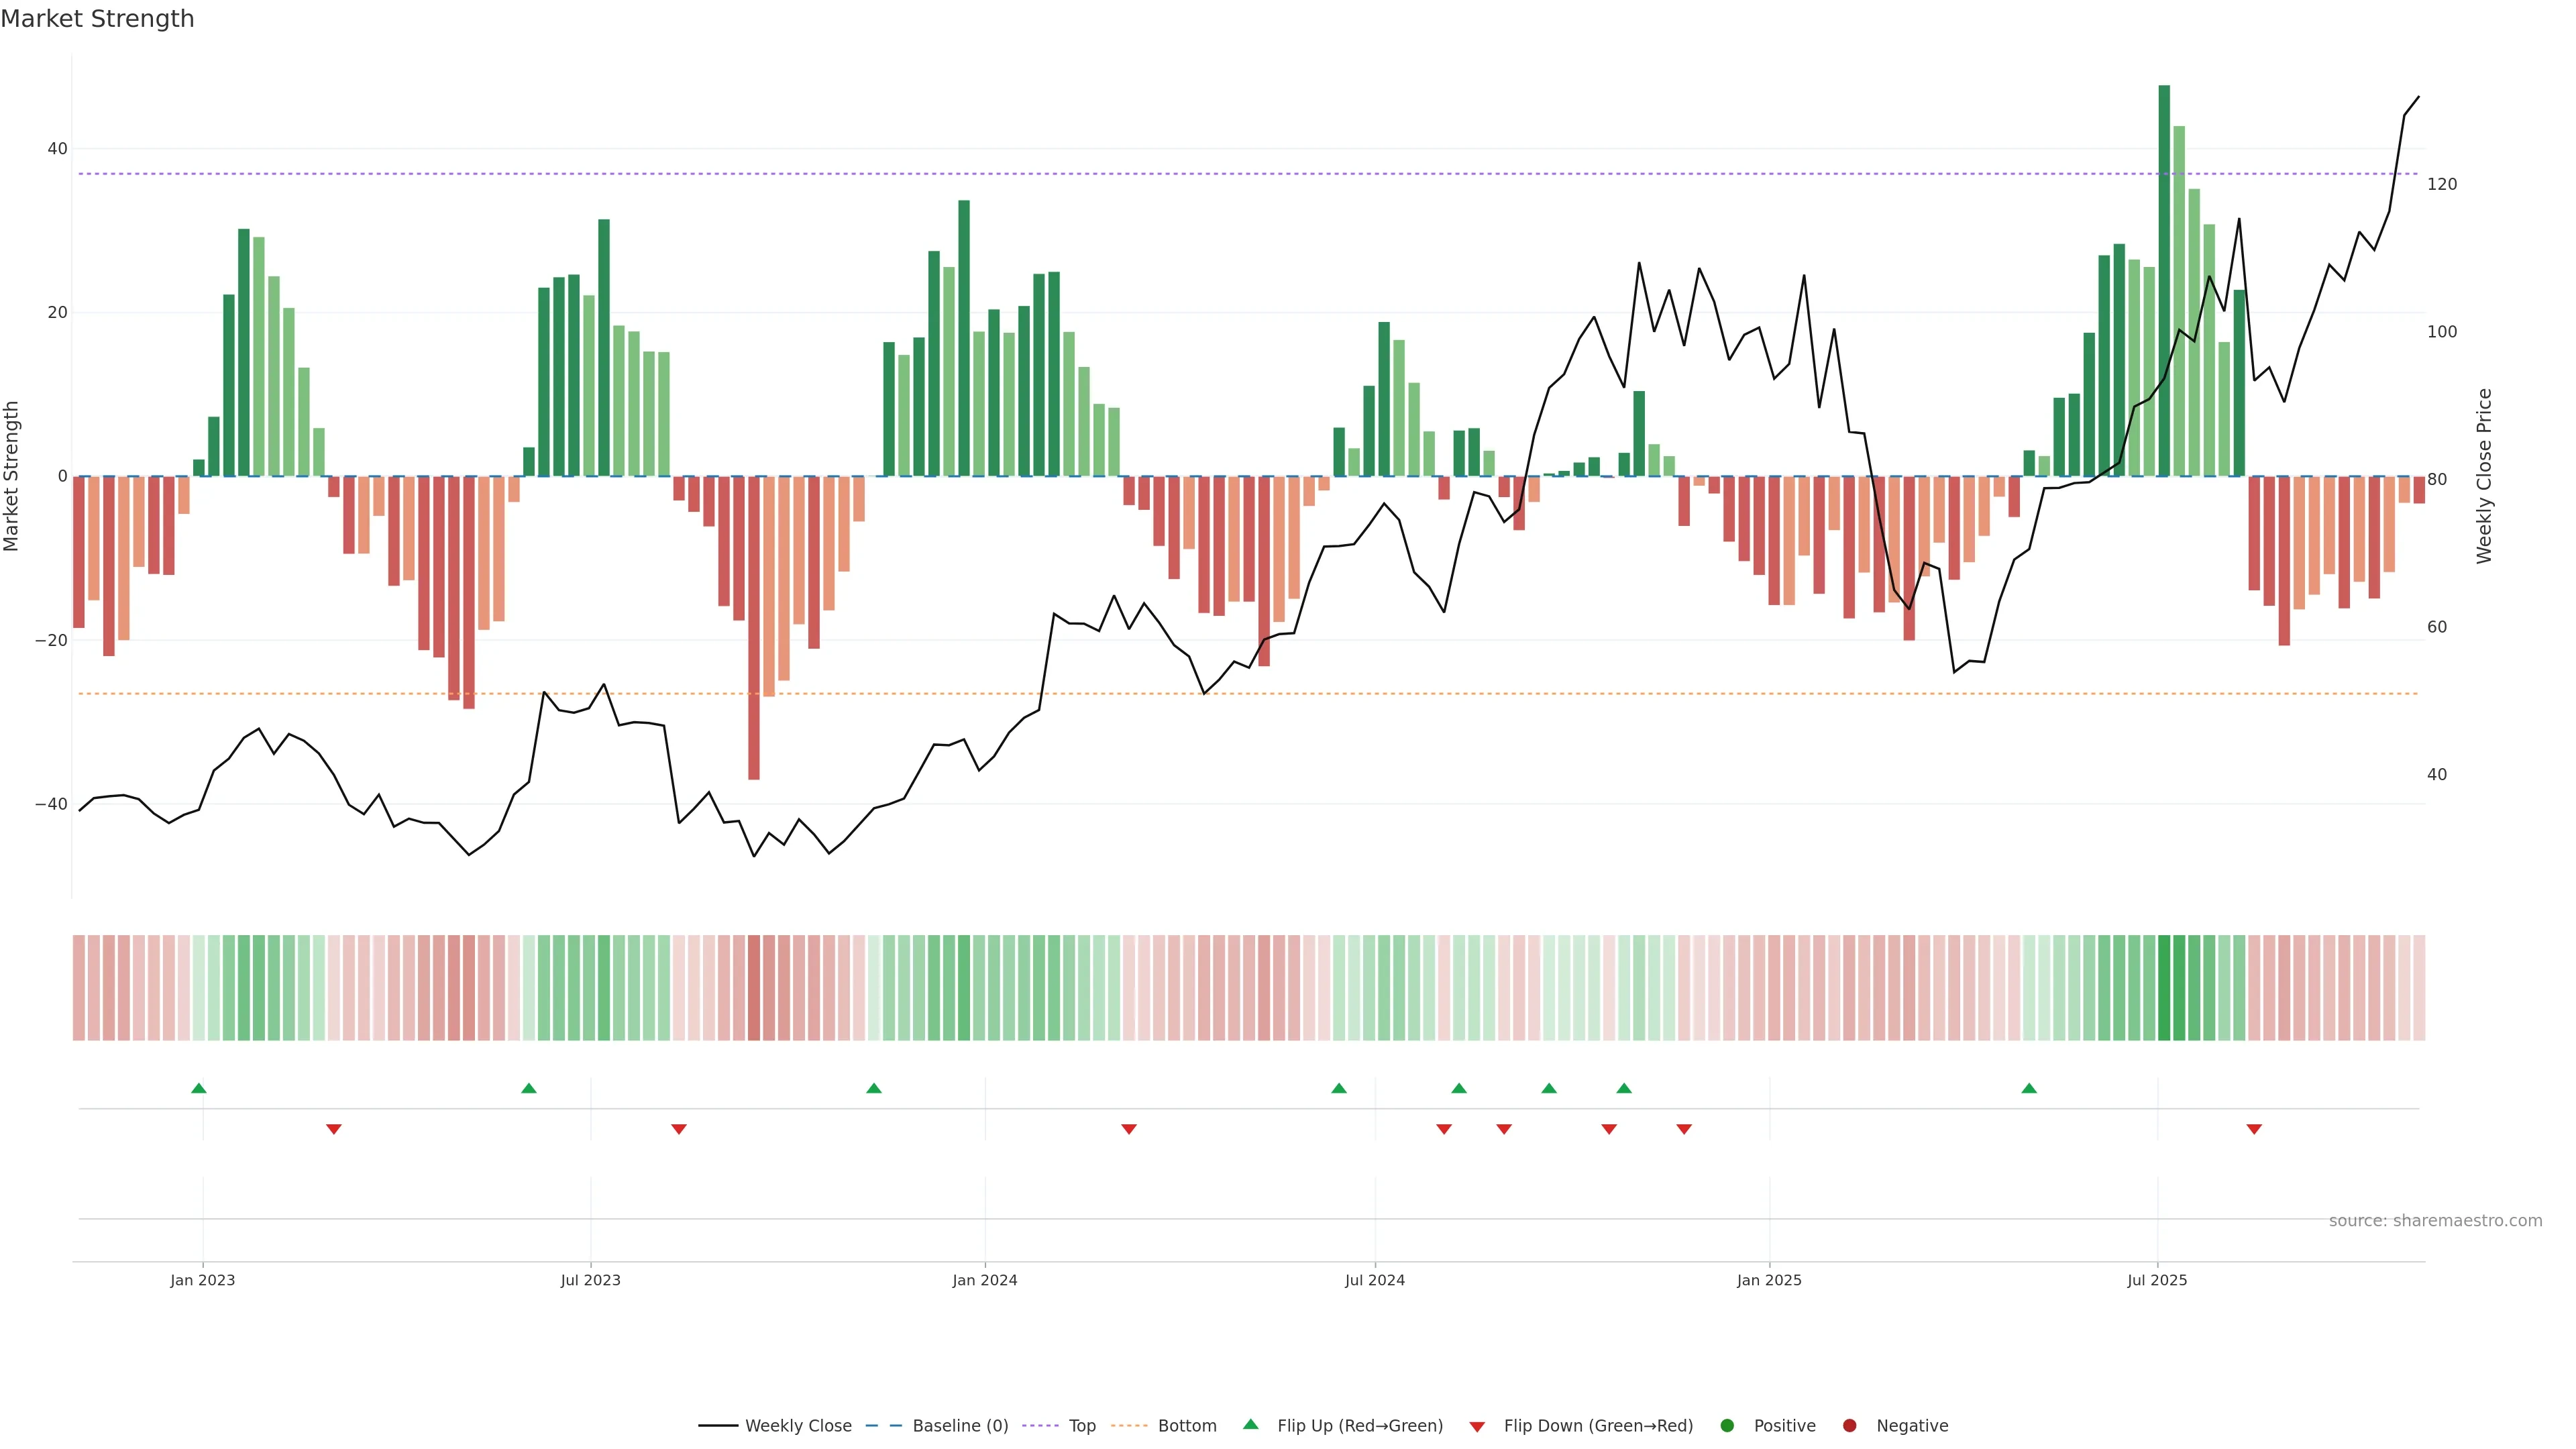The width and height of the screenshot is (2576, 1449).
Task: Click the Weekly Close legend line
Action: point(718,1426)
